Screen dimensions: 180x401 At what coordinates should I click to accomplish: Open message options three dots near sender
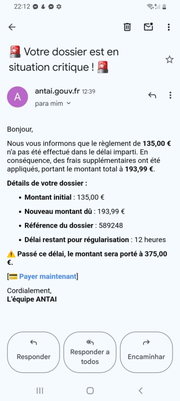pyautogui.click(x=170, y=95)
